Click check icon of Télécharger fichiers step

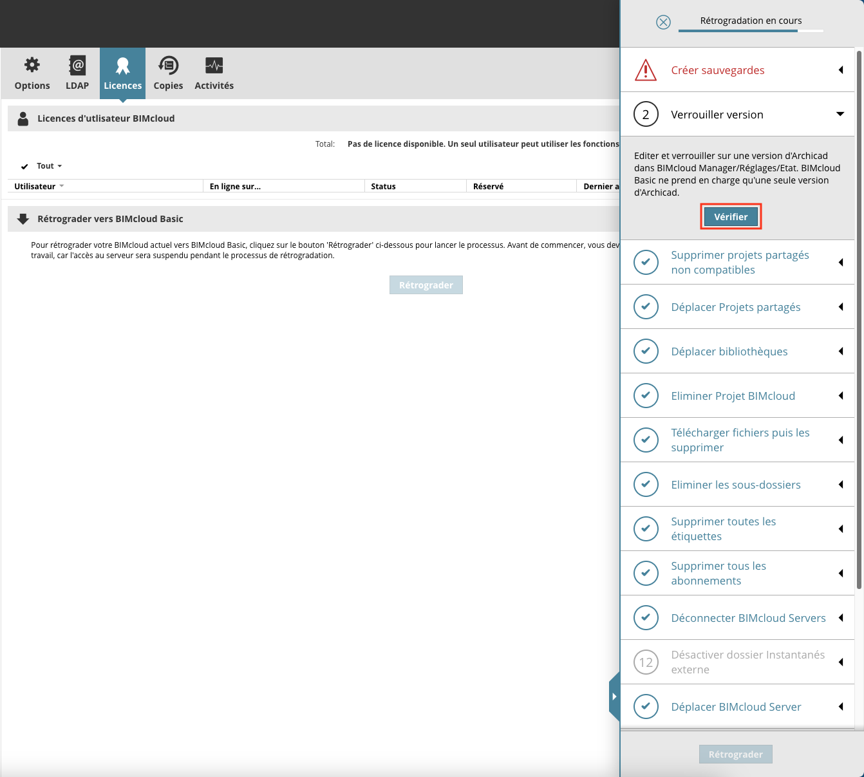click(x=646, y=440)
